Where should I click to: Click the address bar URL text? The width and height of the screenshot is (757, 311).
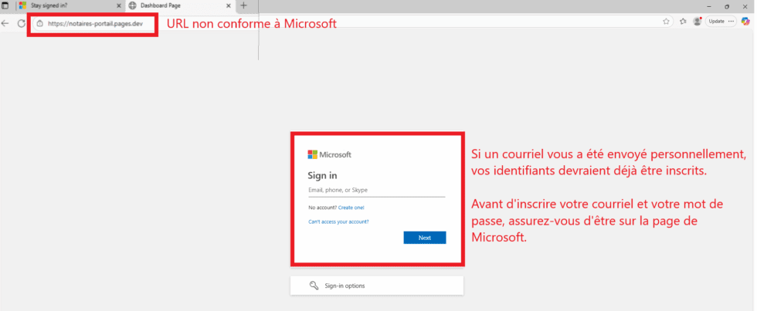click(95, 23)
